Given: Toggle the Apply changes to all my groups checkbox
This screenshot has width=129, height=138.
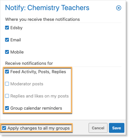Looking at the screenshot, I should pos(4,128).
